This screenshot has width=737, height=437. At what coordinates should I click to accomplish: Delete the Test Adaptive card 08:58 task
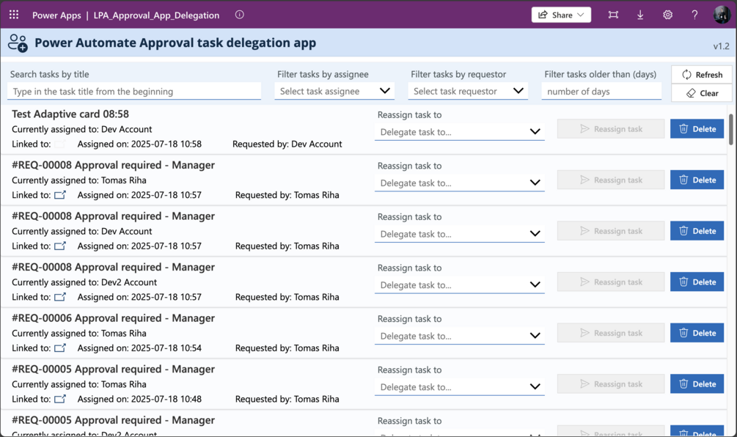point(697,129)
